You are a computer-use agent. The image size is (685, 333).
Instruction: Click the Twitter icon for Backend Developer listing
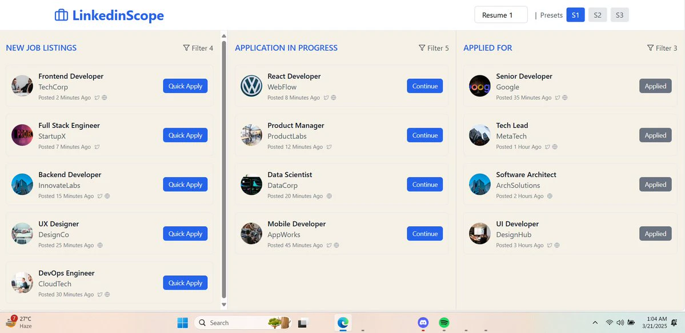tap(99, 196)
